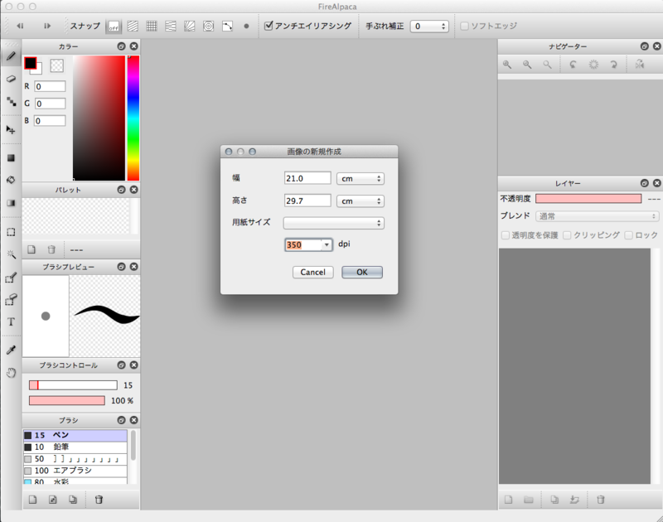
Task: Click Cancel in the new image dialog
Action: [x=313, y=273]
